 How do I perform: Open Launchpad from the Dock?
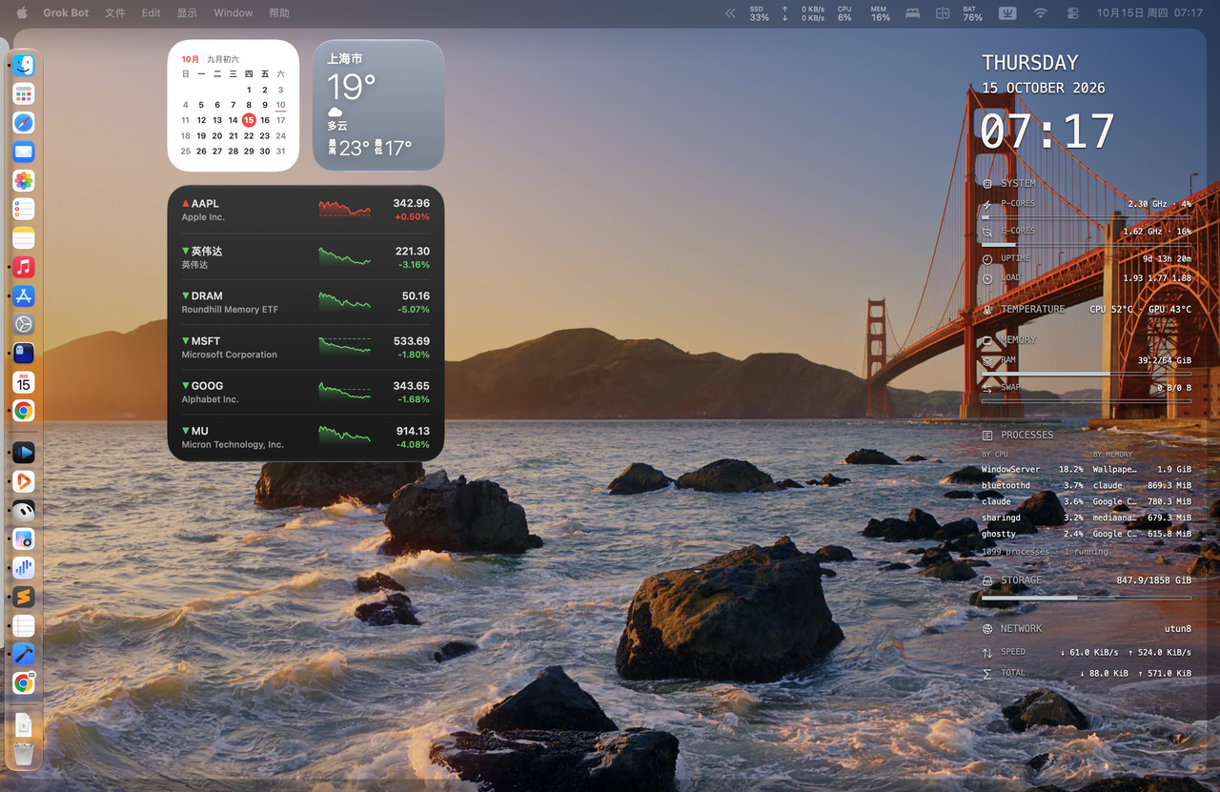point(24,93)
